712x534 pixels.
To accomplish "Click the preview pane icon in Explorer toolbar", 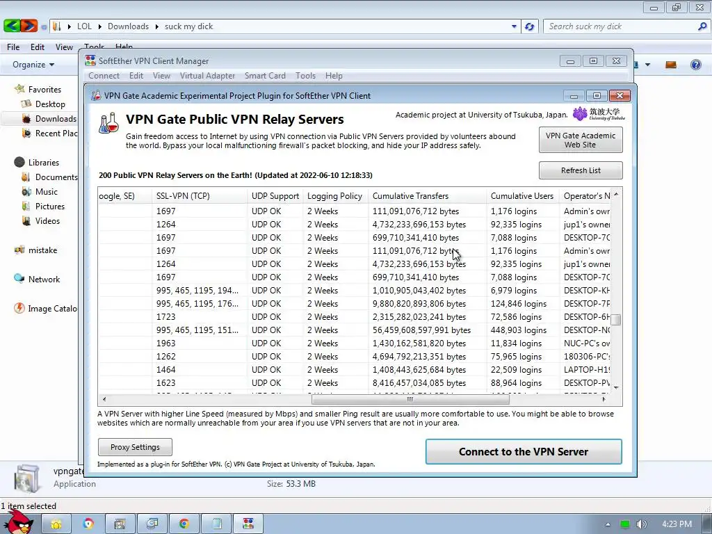I will pos(671,65).
